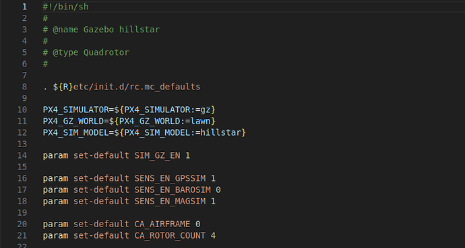Image resolution: width=465 pixels, height=248 pixels.
Task: Click the 'gz' default value on line 10
Action: [x=206, y=110]
